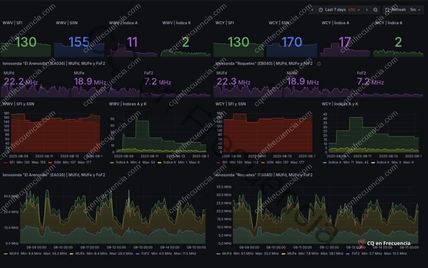Zoom out the time range
Screen dimensions: 428x268
[375, 10]
